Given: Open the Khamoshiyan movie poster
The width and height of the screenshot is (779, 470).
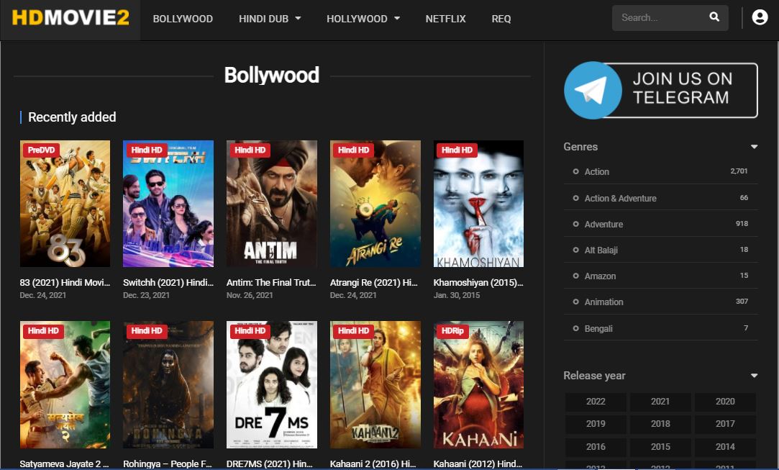Looking at the screenshot, I should 478,204.
